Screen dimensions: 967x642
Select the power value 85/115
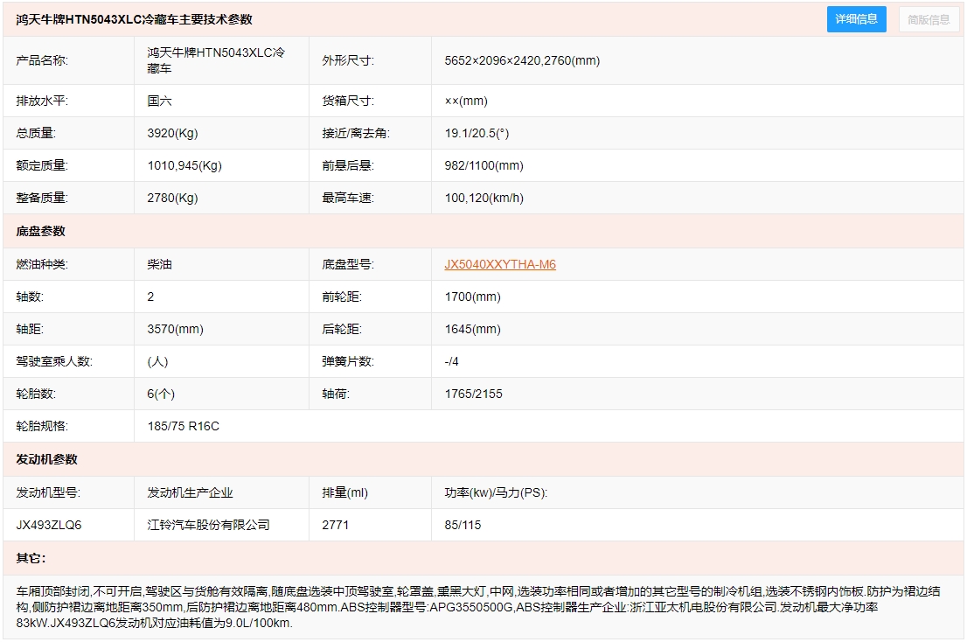(463, 525)
